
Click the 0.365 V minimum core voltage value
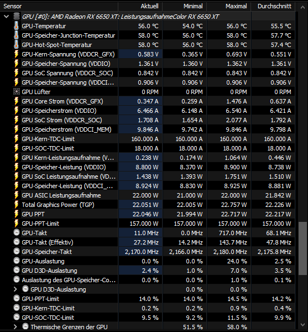pos(192,54)
